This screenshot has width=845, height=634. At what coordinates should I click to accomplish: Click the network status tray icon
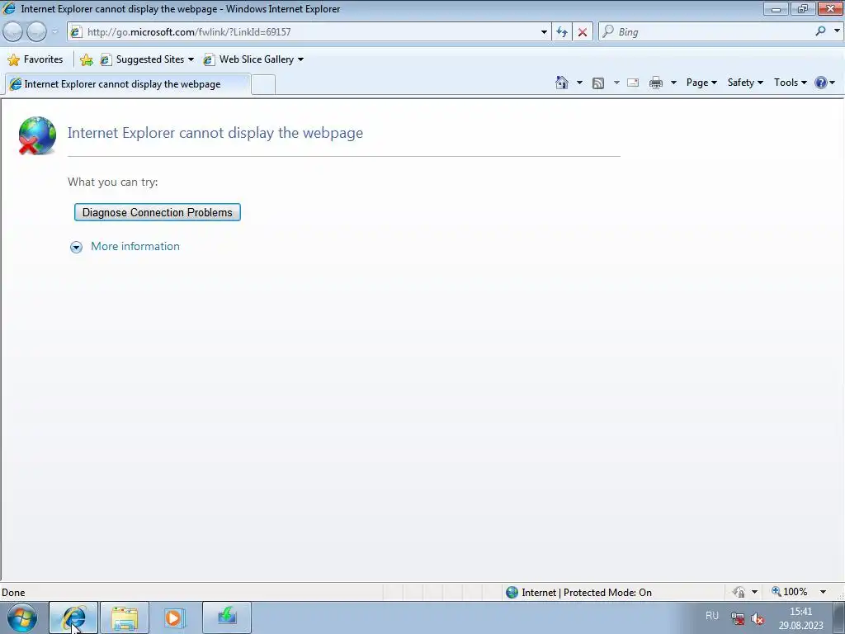click(737, 618)
